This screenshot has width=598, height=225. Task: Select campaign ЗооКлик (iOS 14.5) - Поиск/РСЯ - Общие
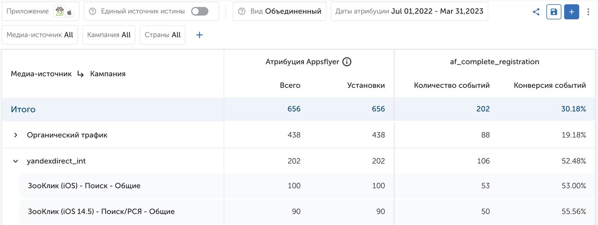pyautogui.click(x=101, y=212)
